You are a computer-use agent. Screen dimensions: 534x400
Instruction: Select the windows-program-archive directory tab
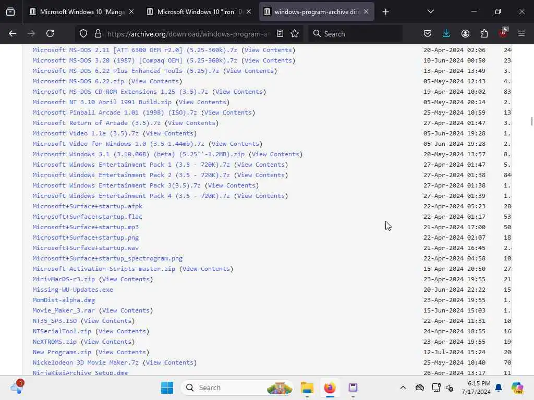(x=317, y=12)
